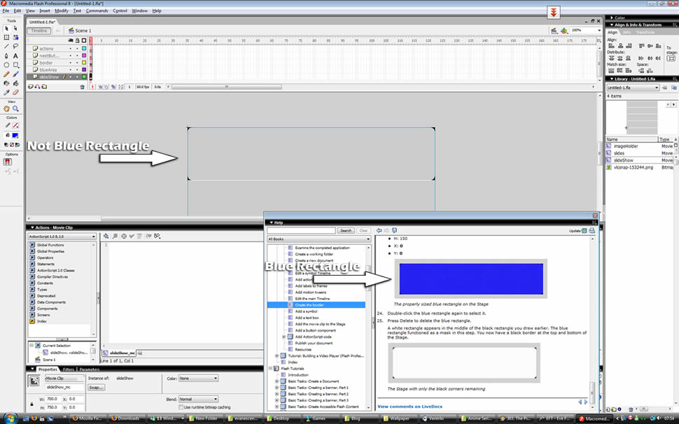
Task: Expand the collapsed Color panel
Action: pyautogui.click(x=611, y=17)
